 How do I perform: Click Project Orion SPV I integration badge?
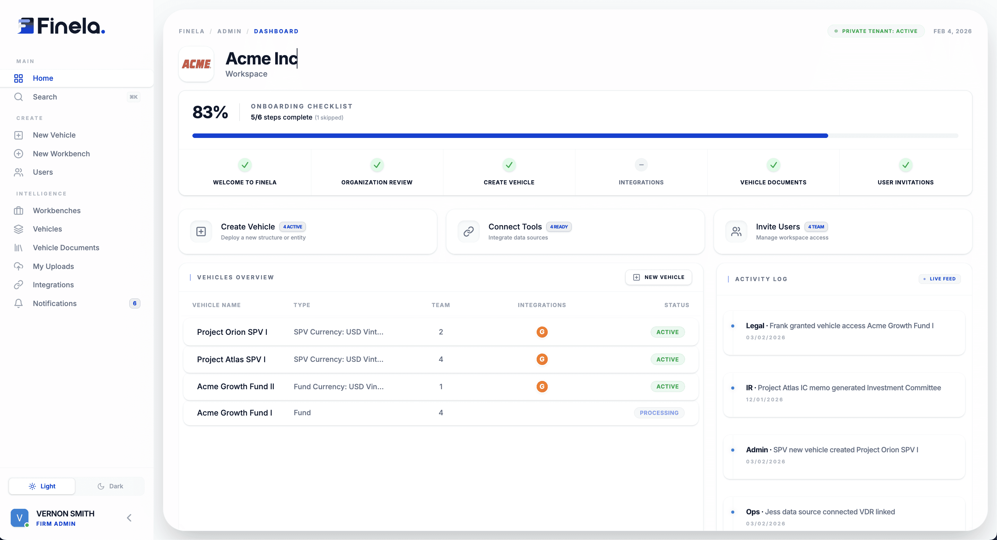(541, 332)
